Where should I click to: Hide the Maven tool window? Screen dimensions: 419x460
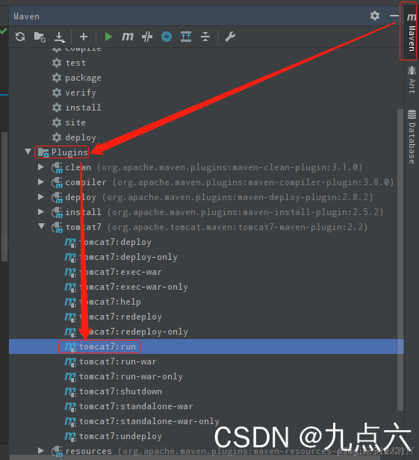pyautogui.click(x=394, y=16)
